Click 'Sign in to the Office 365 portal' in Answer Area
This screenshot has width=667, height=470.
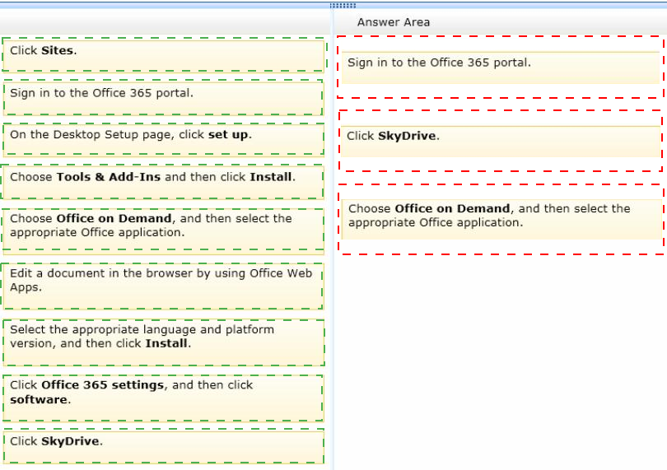[501, 67]
